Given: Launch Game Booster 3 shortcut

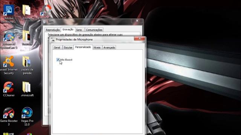Looking at the screenshot, I should click(x=9, y=116).
